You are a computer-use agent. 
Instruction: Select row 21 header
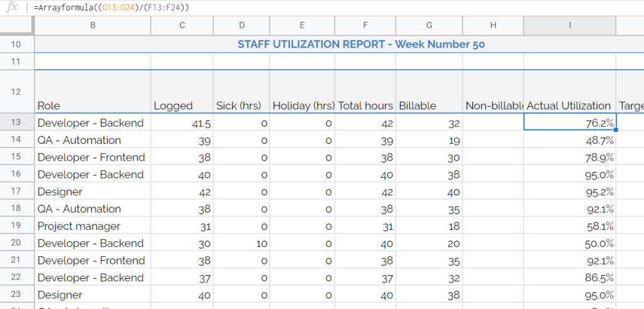point(16,260)
